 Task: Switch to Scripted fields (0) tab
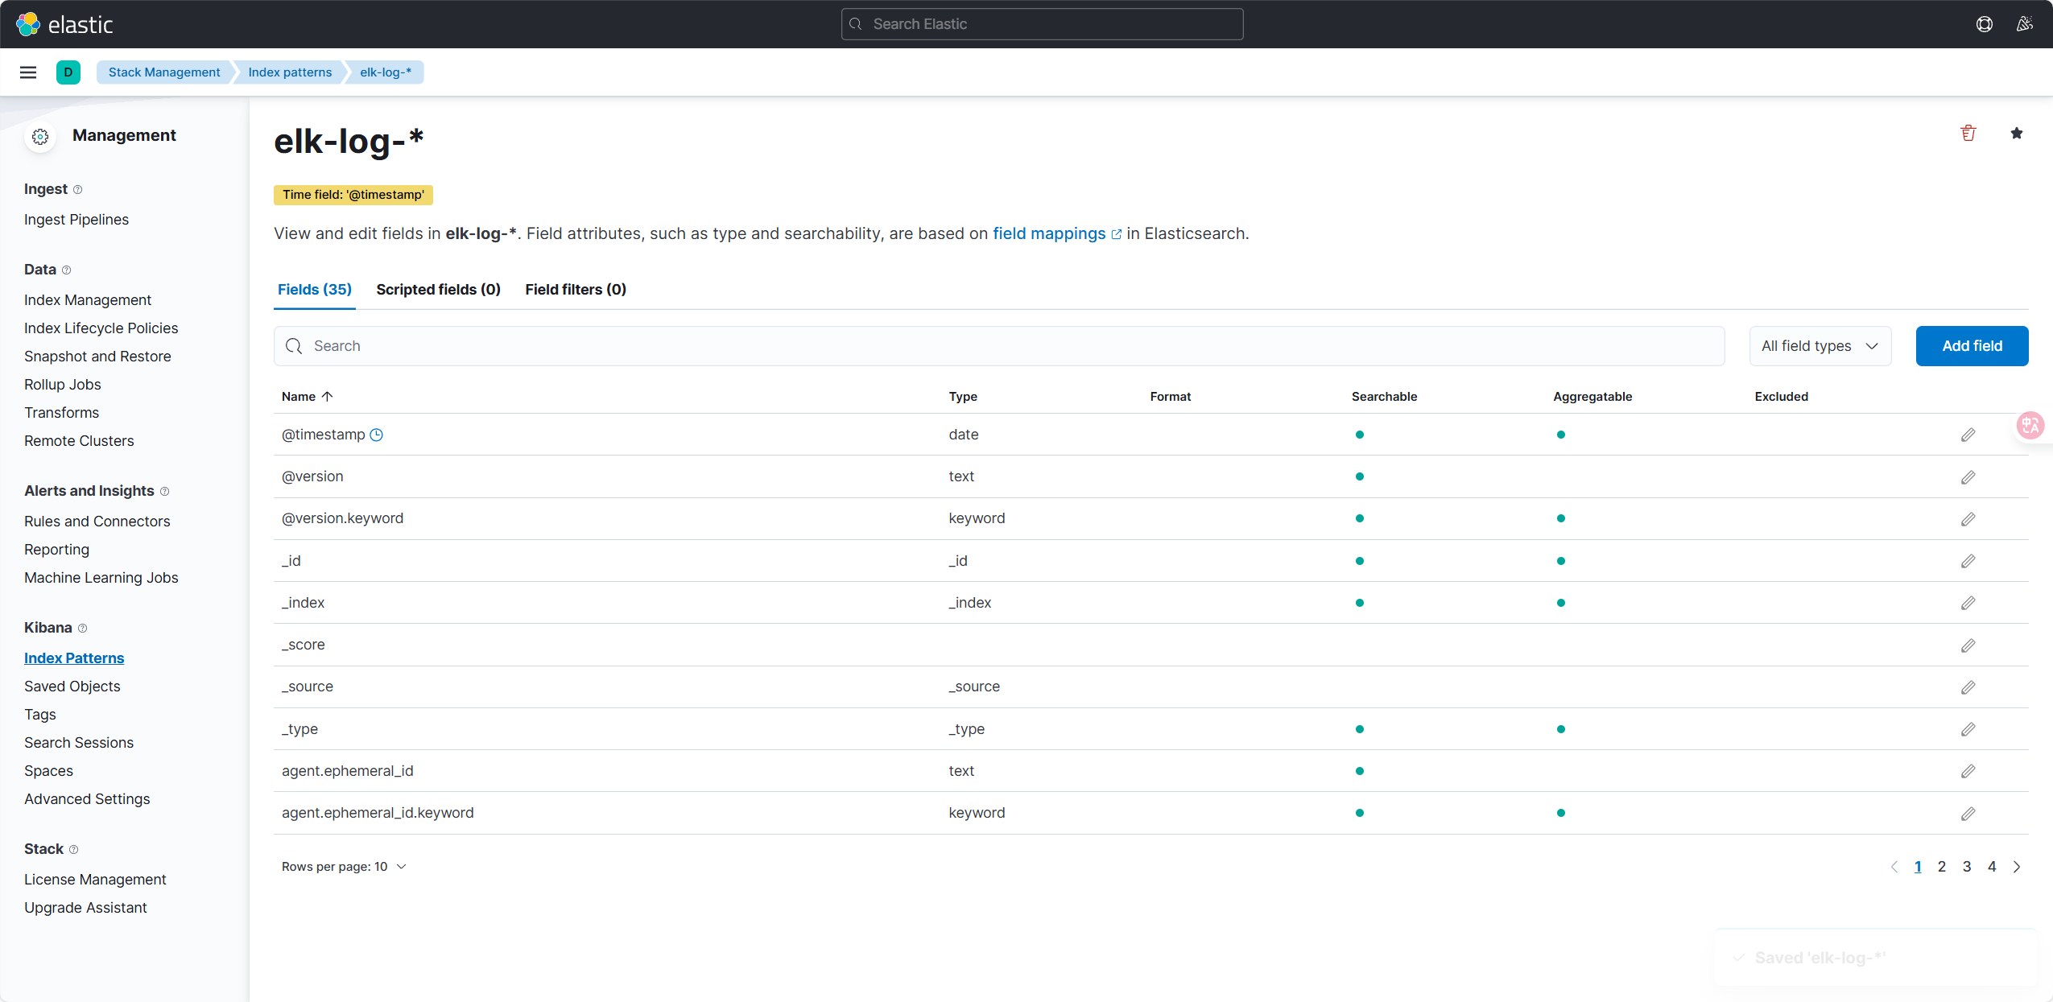point(439,290)
